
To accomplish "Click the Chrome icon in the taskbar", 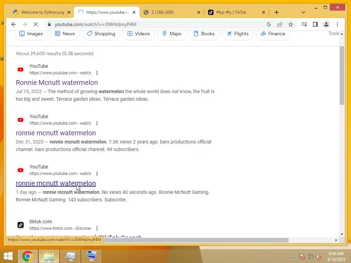I will click(27, 256).
